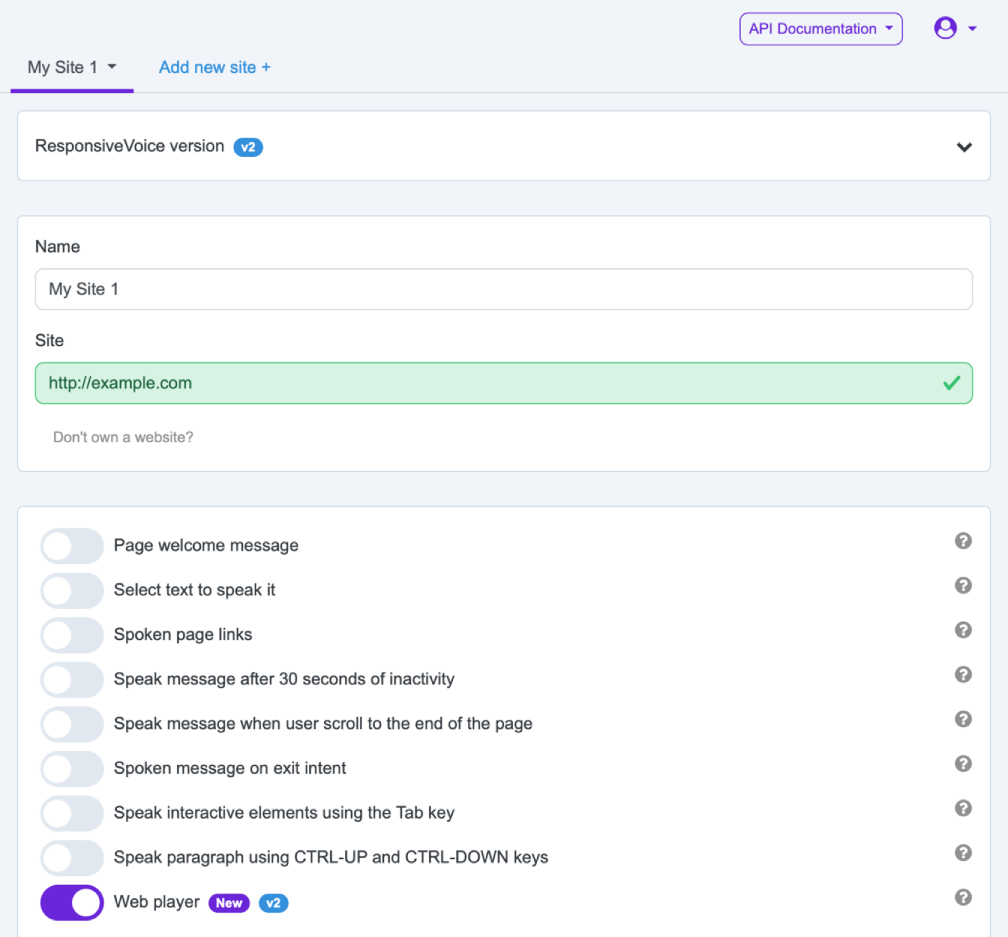Viewport: 1008px width, 937px height.
Task: Turn on Spoken page links
Action: 72,635
